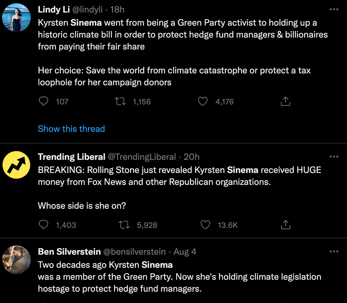Open more options for Trending Liberal's tweet
Viewport: 347px width, 303px height.
[x=334, y=157]
